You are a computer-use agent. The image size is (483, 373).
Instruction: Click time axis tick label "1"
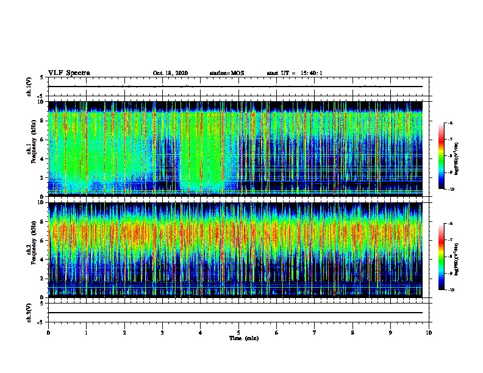pos(86,333)
